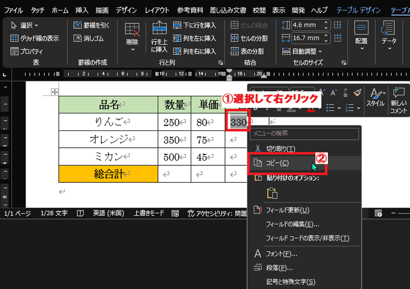Click the red font color button

(311, 108)
